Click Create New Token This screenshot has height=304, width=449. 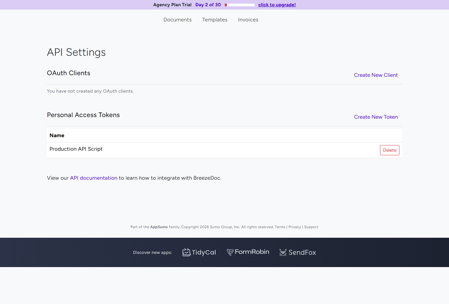click(x=376, y=117)
